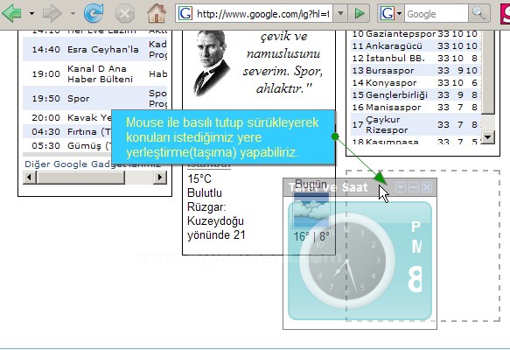Click the cloudy weather icon under Bugün
The height and width of the screenshot is (350, 510).
click(x=311, y=211)
